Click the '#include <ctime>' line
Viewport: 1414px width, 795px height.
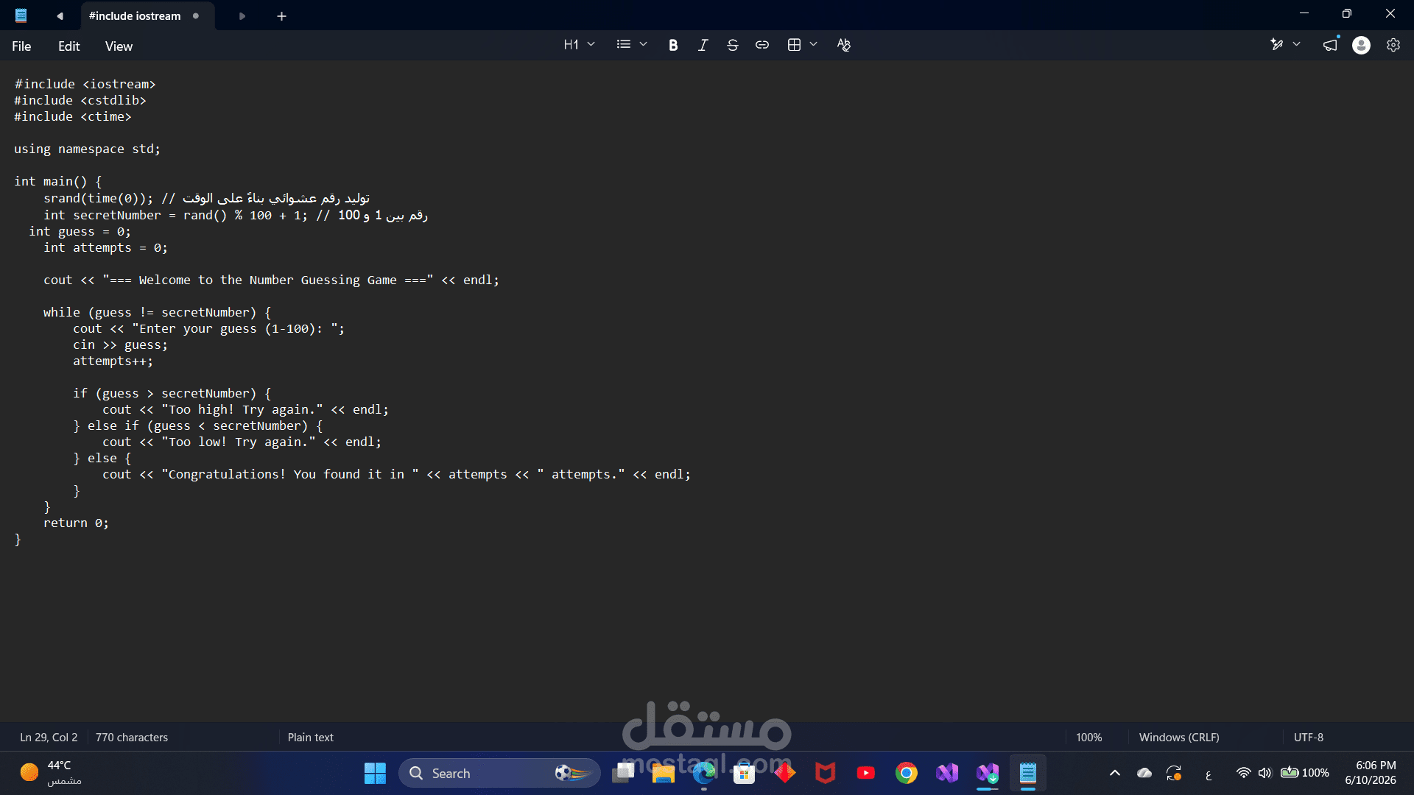(x=73, y=117)
